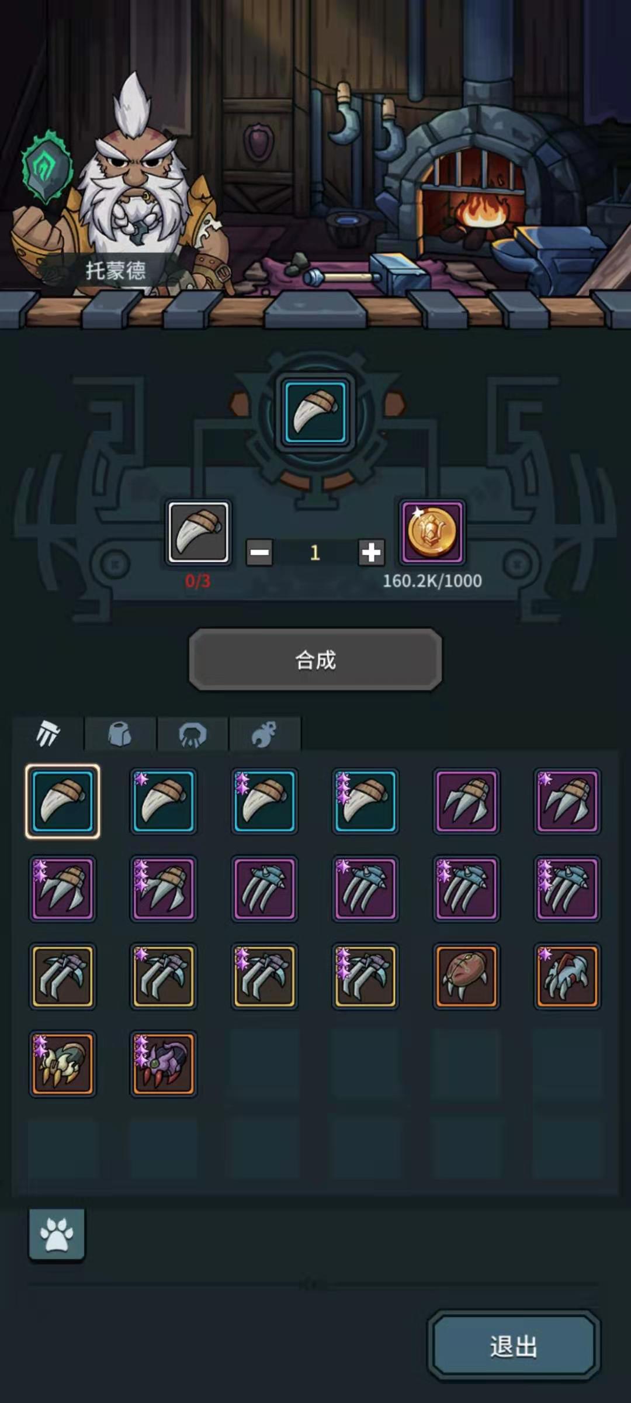
Task: Click the 合成 synthesize button
Action: 315,660
